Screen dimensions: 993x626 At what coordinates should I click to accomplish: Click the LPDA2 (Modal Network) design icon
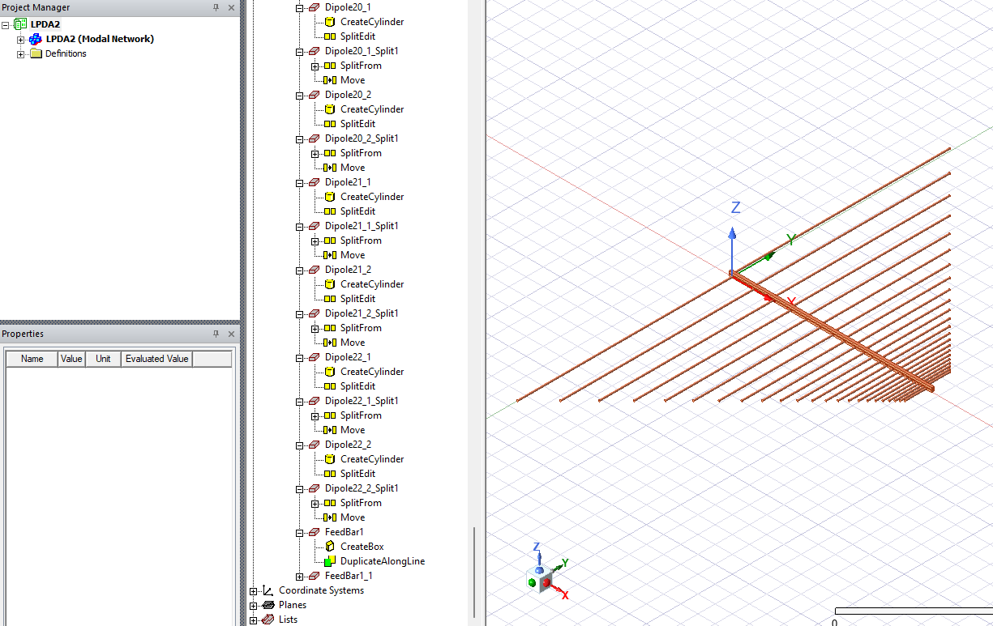tap(35, 39)
